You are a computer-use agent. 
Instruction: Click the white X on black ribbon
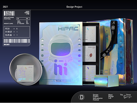pos(114,22)
